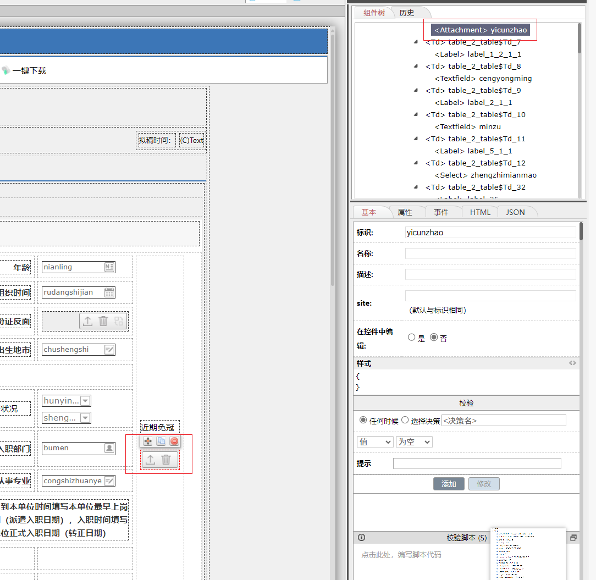
Task: Select 否 for 在控件中编辑
Action: pos(434,337)
